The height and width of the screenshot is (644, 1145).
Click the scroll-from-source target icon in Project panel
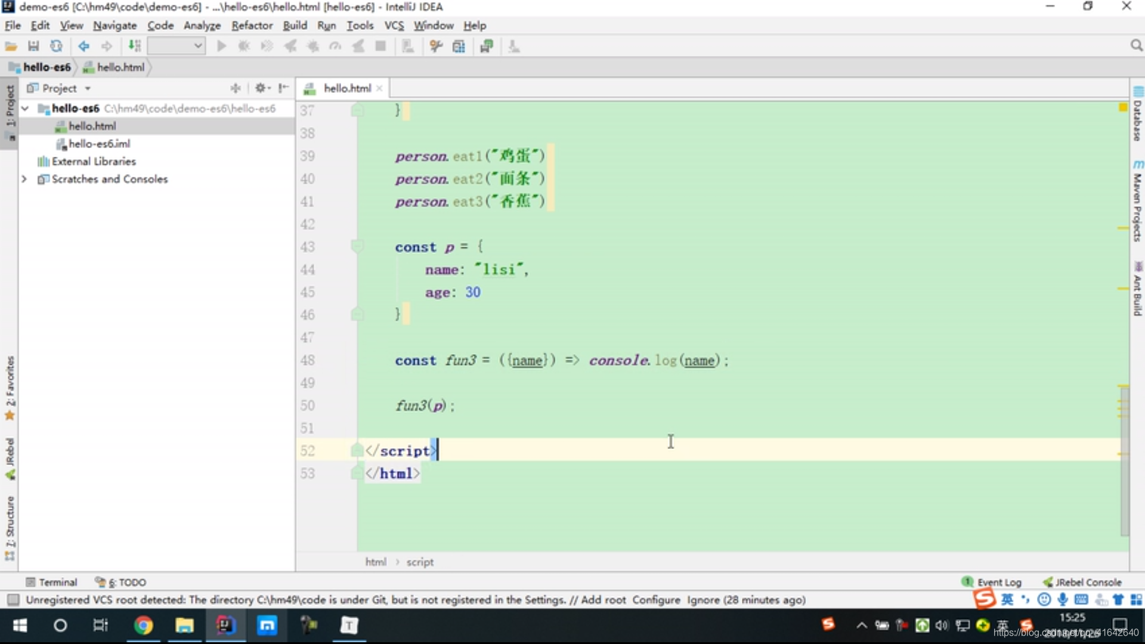coord(236,88)
